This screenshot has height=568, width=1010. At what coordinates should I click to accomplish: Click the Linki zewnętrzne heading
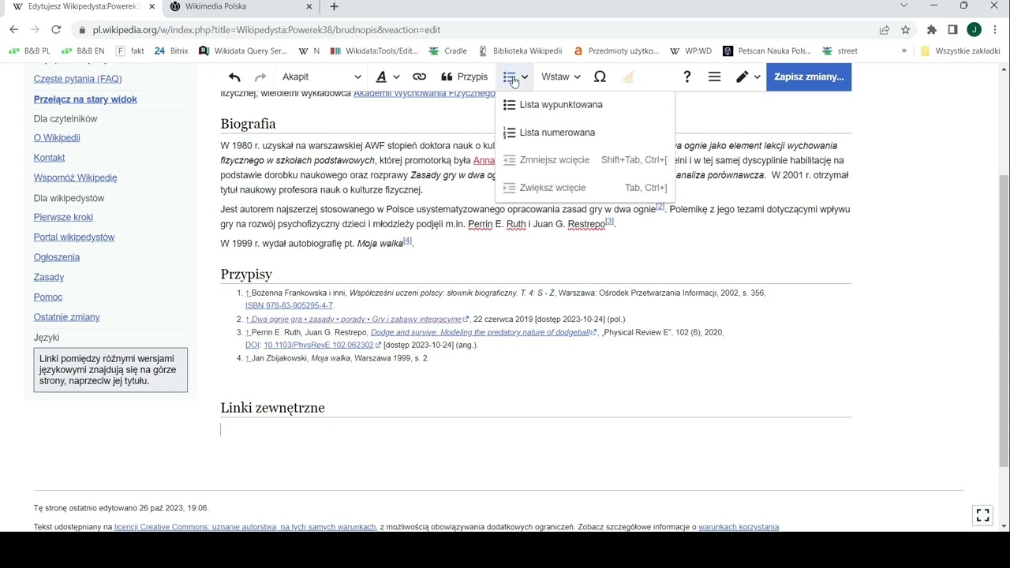click(272, 408)
